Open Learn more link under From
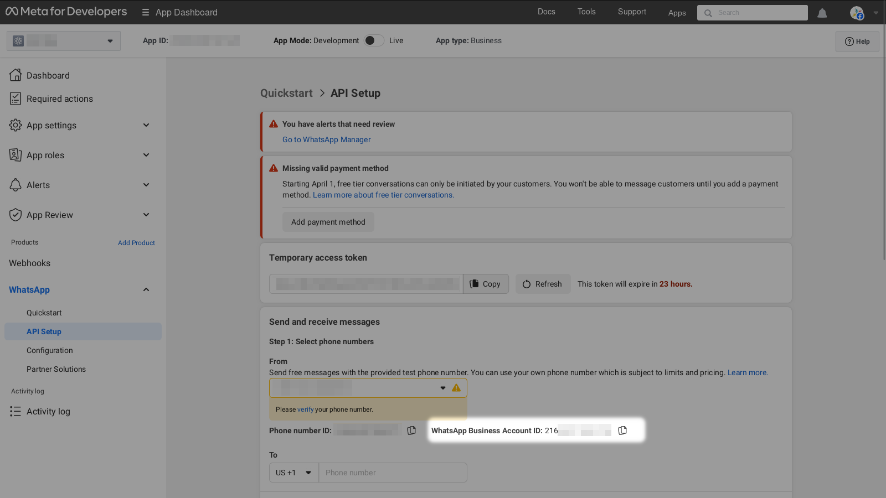The image size is (886, 498). click(x=748, y=372)
